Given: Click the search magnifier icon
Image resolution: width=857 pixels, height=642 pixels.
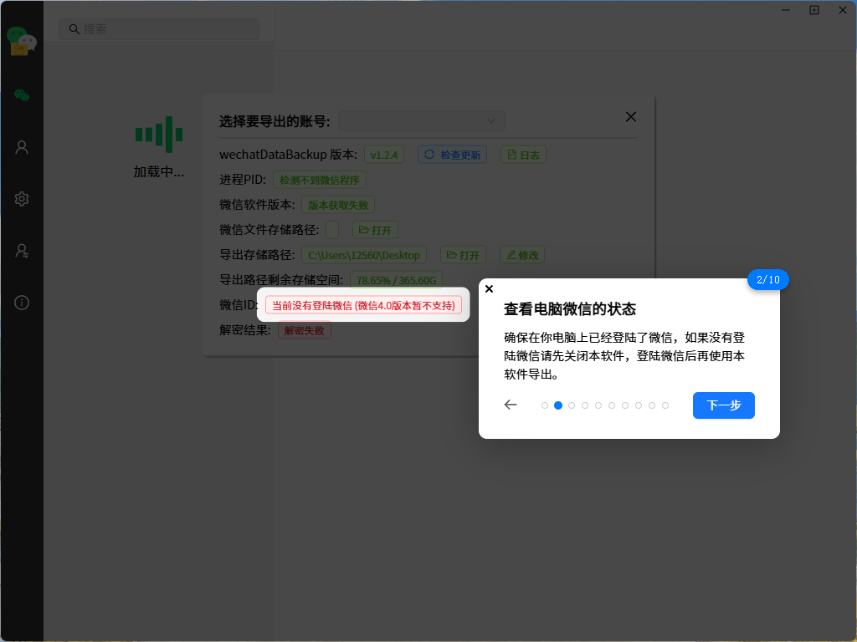Looking at the screenshot, I should [x=74, y=28].
